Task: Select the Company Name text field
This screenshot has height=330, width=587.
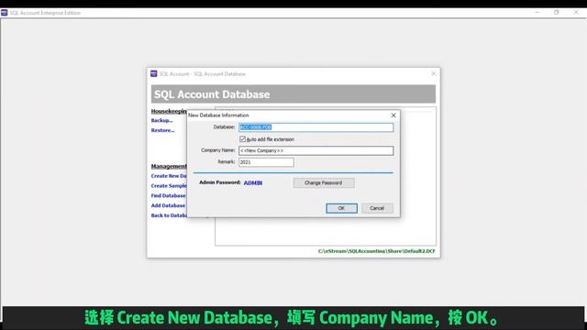Action: coord(316,150)
